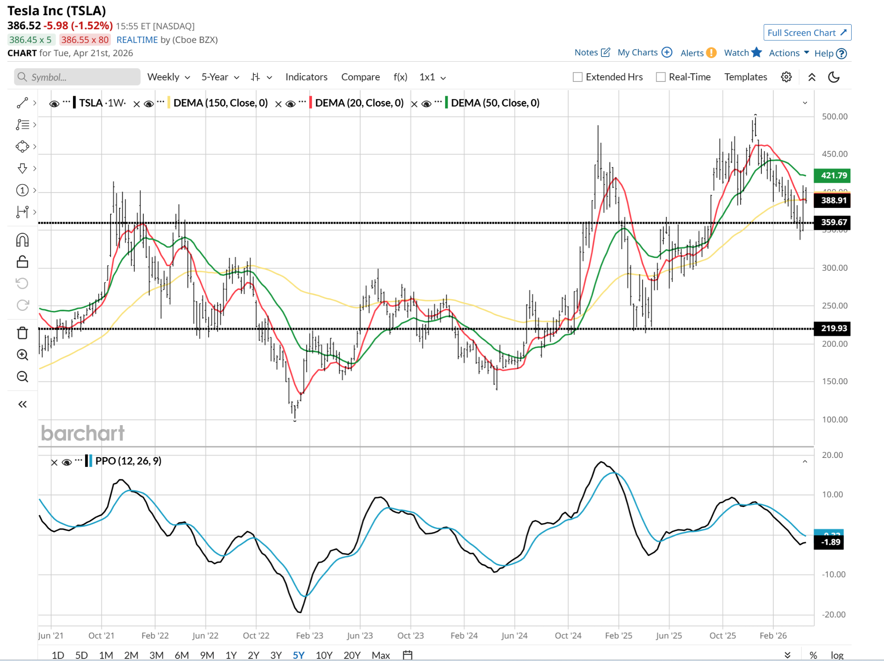The image size is (884, 661).
Task: Delete drawings with the trash icon
Action: (22, 333)
